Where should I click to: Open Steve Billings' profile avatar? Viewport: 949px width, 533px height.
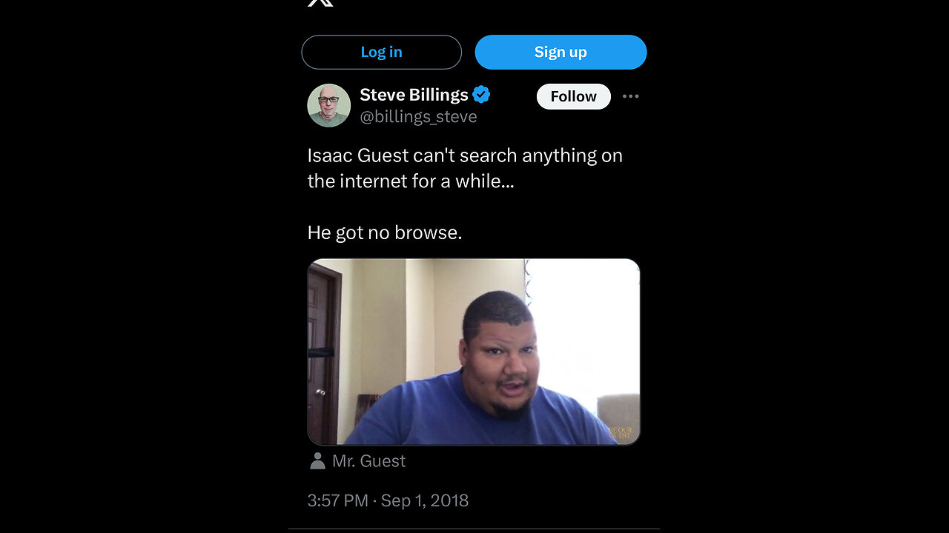pos(328,105)
